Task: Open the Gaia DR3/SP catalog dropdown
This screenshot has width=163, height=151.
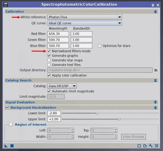Action: tap(62, 86)
